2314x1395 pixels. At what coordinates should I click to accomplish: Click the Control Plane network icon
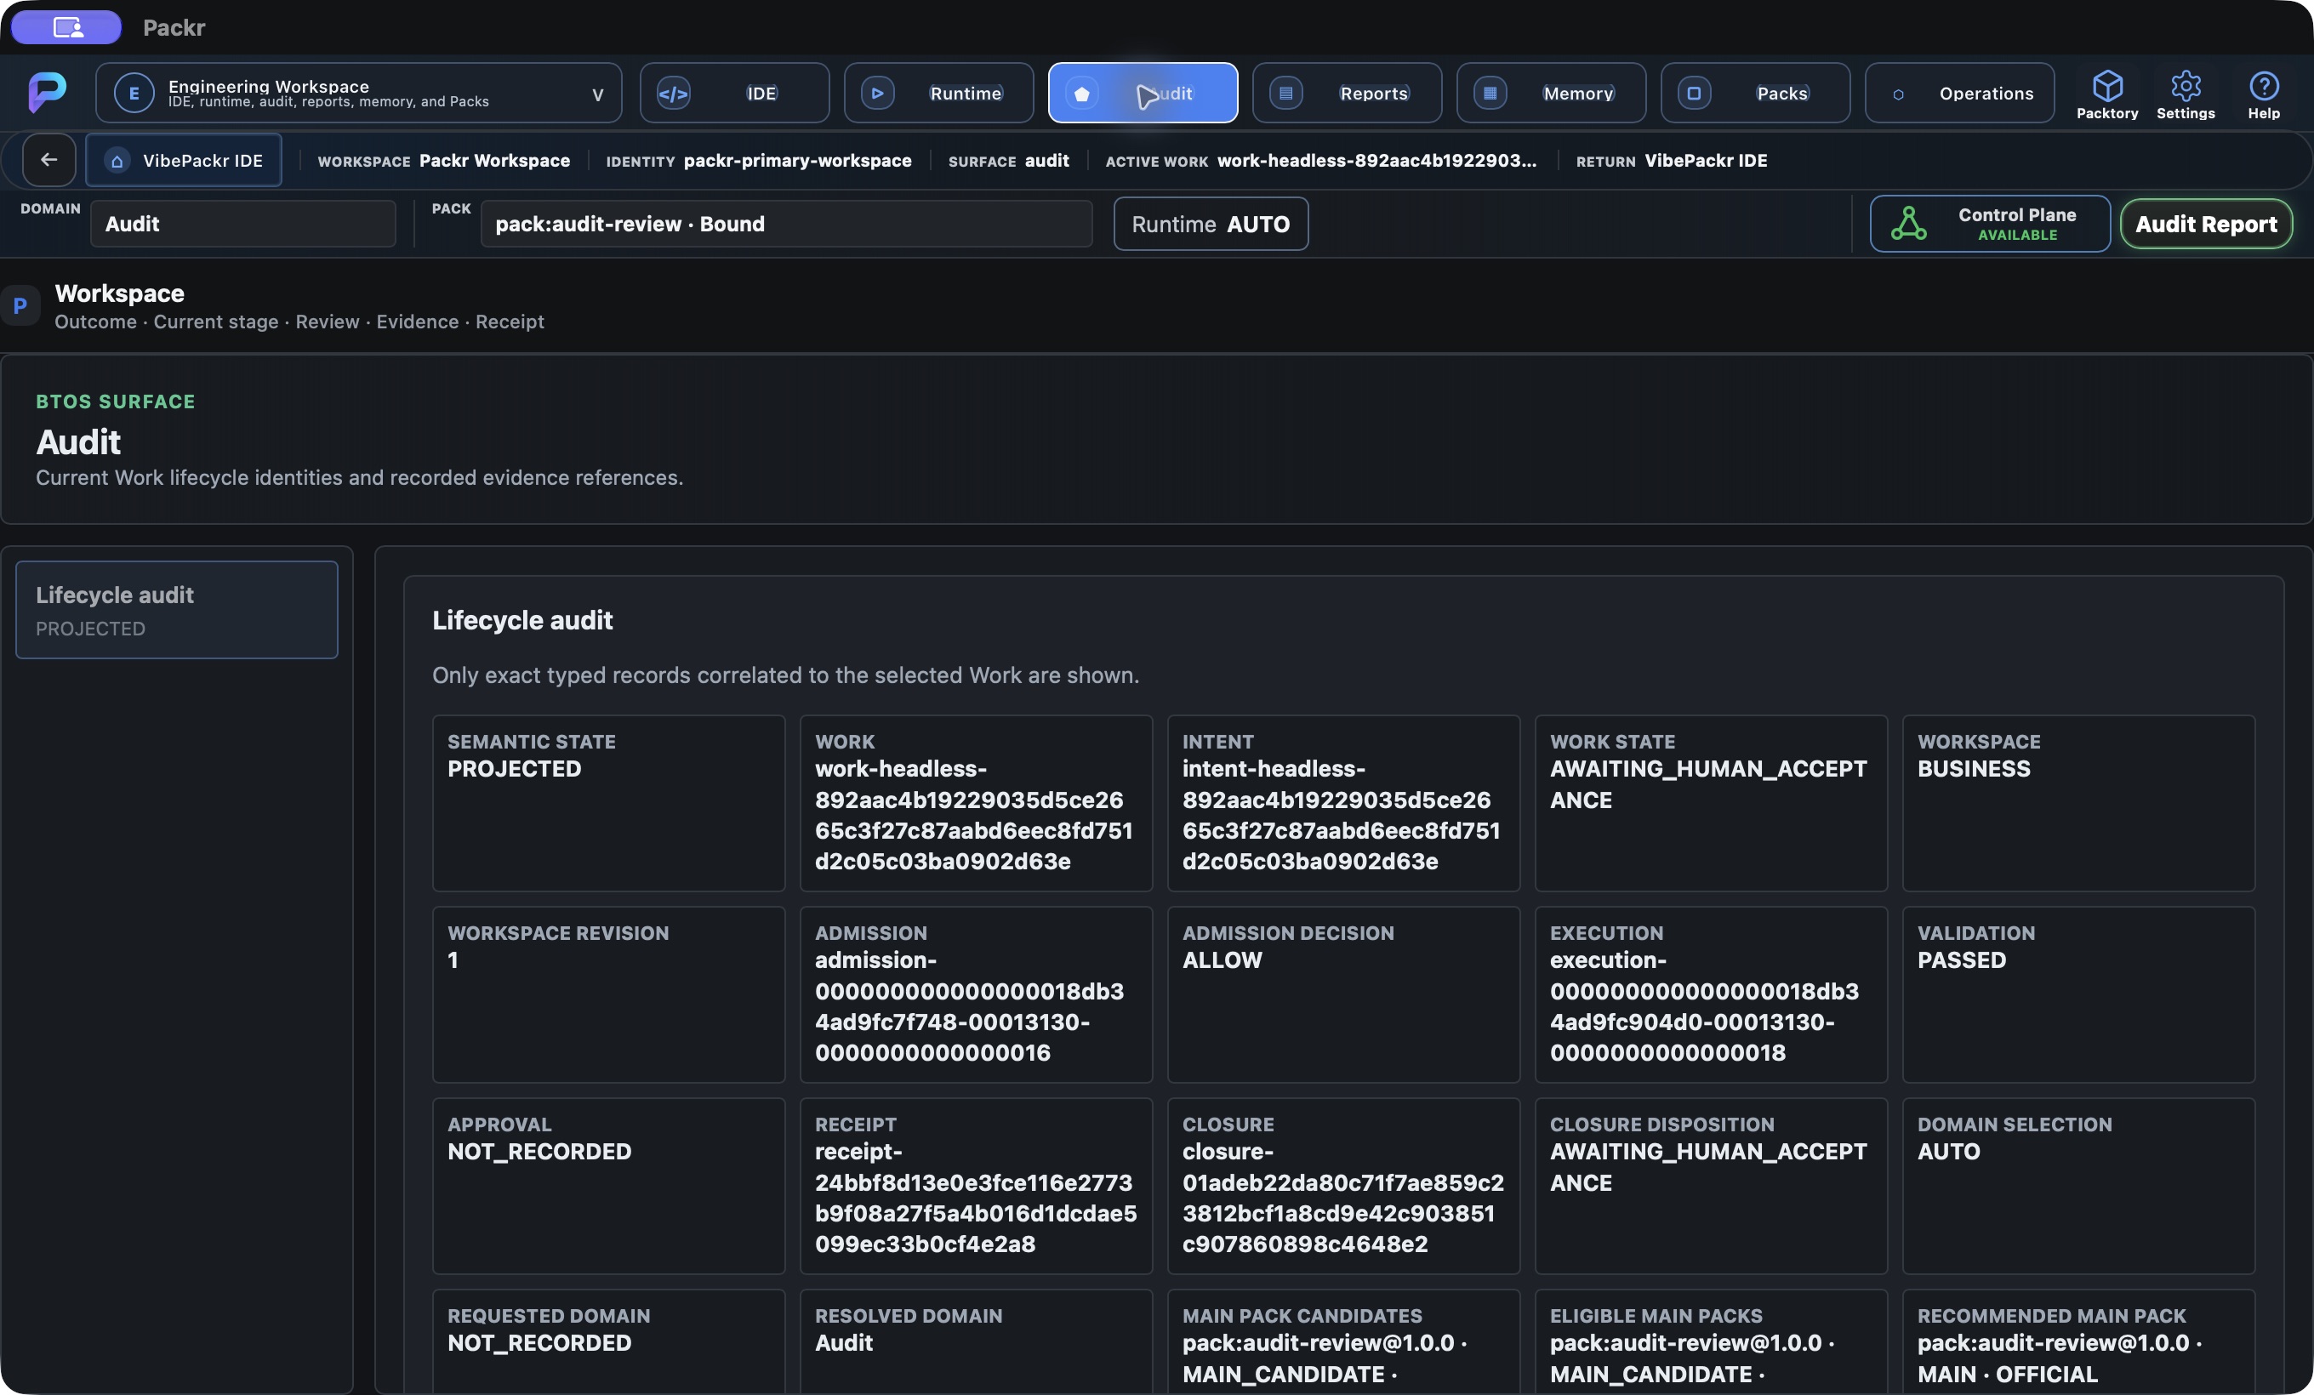[x=1908, y=224]
